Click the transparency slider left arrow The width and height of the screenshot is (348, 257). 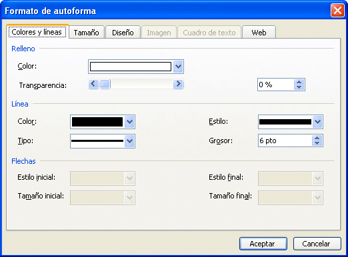[x=93, y=84]
